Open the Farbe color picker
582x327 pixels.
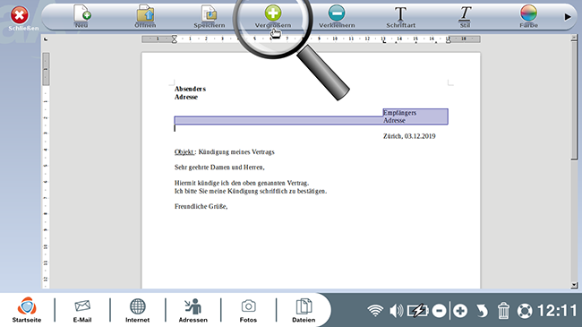coord(528,16)
